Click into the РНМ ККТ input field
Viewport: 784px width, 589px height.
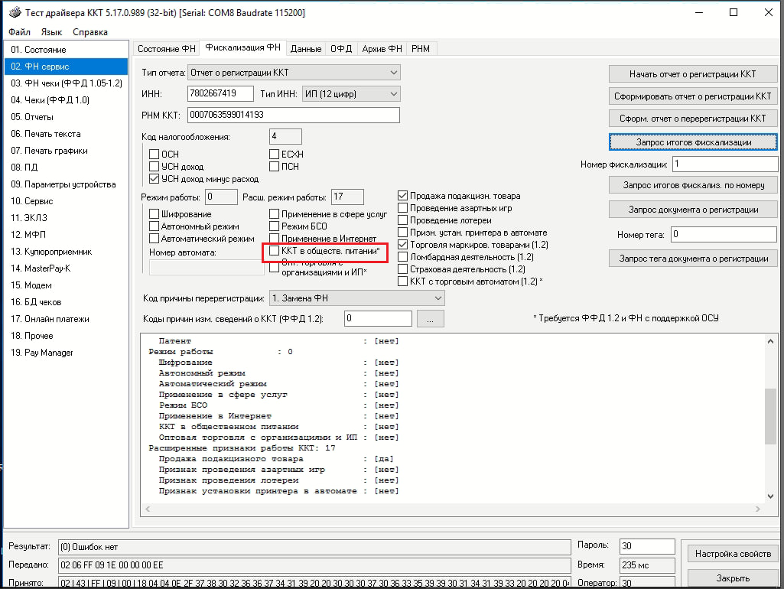pos(293,115)
